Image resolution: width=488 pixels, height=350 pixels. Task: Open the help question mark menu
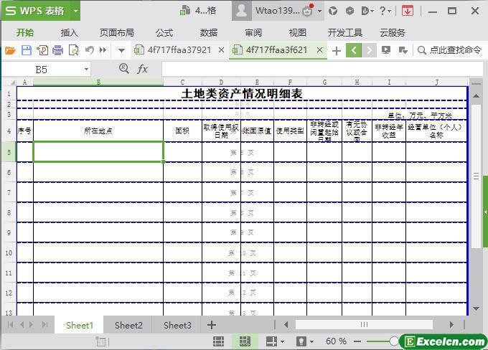[x=385, y=11]
